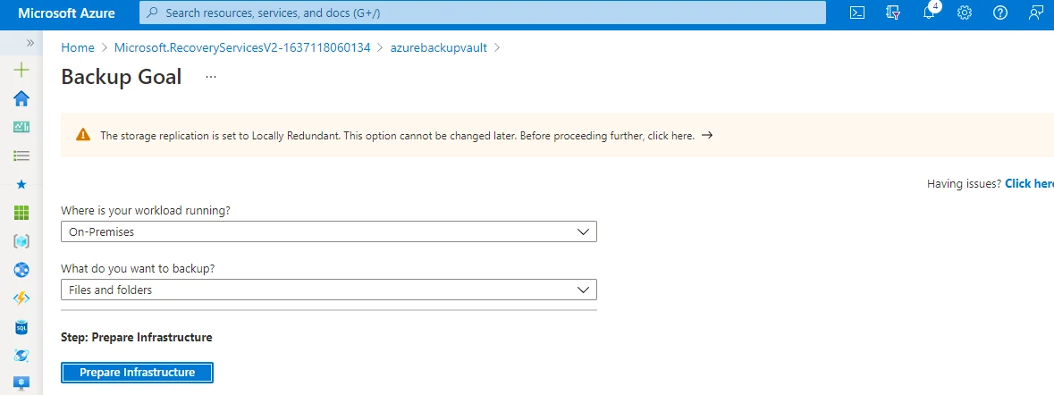Screen dimensions: 1054x395
Task: Open azurebackupvault breadcrumb link
Action: click(438, 47)
